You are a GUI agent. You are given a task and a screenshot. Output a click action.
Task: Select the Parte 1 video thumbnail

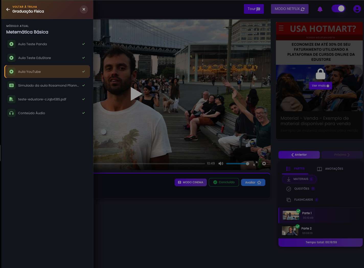[291, 215]
